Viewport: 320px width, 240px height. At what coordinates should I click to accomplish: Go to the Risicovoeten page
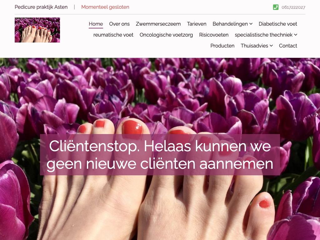click(x=214, y=35)
